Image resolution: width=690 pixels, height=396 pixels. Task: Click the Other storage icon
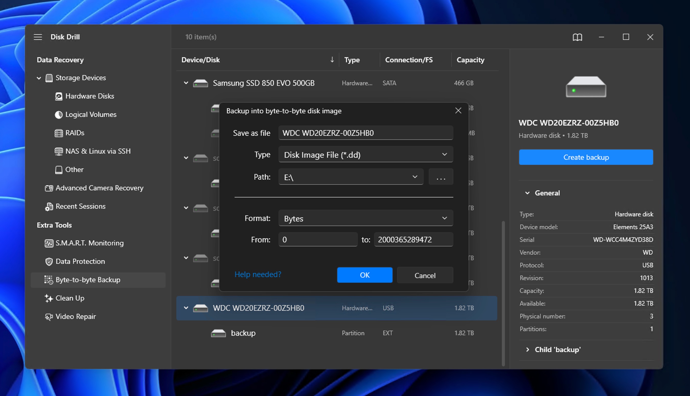pos(59,170)
